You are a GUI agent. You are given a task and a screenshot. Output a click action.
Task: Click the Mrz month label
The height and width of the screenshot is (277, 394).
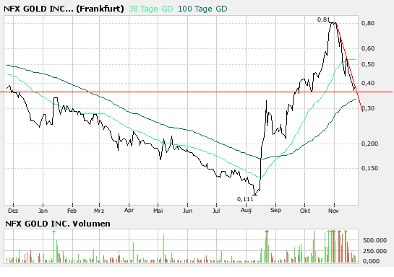coord(99,211)
